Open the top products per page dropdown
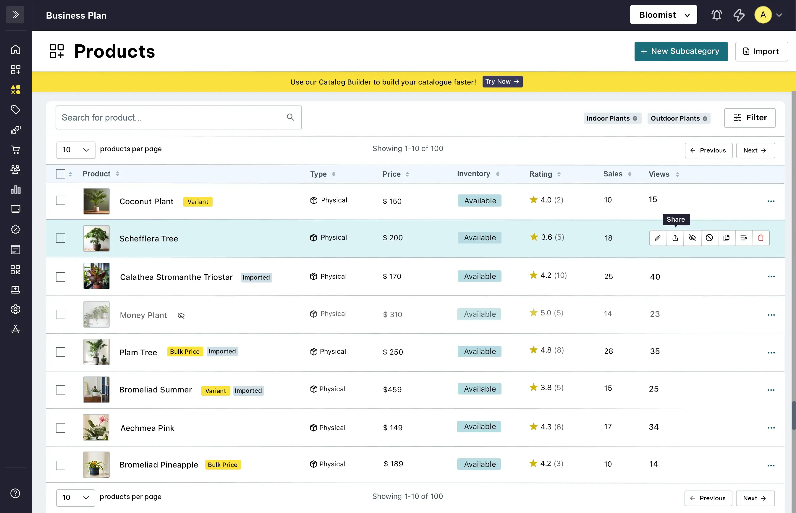The width and height of the screenshot is (796, 513). coord(76,150)
